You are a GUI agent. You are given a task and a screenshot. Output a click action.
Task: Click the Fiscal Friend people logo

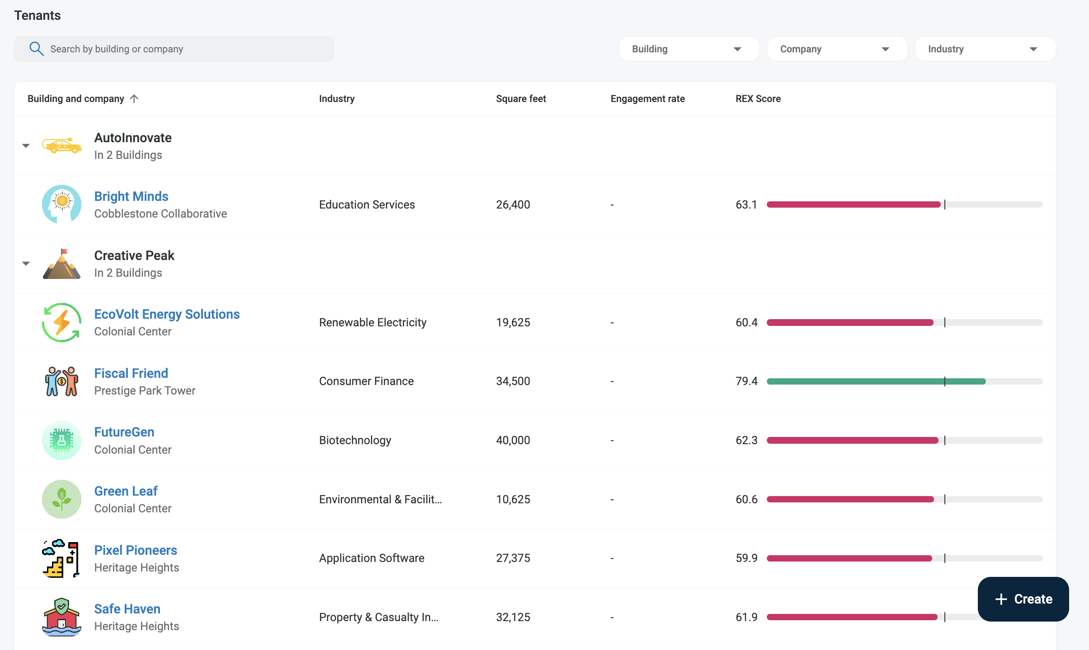click(61, 381)
